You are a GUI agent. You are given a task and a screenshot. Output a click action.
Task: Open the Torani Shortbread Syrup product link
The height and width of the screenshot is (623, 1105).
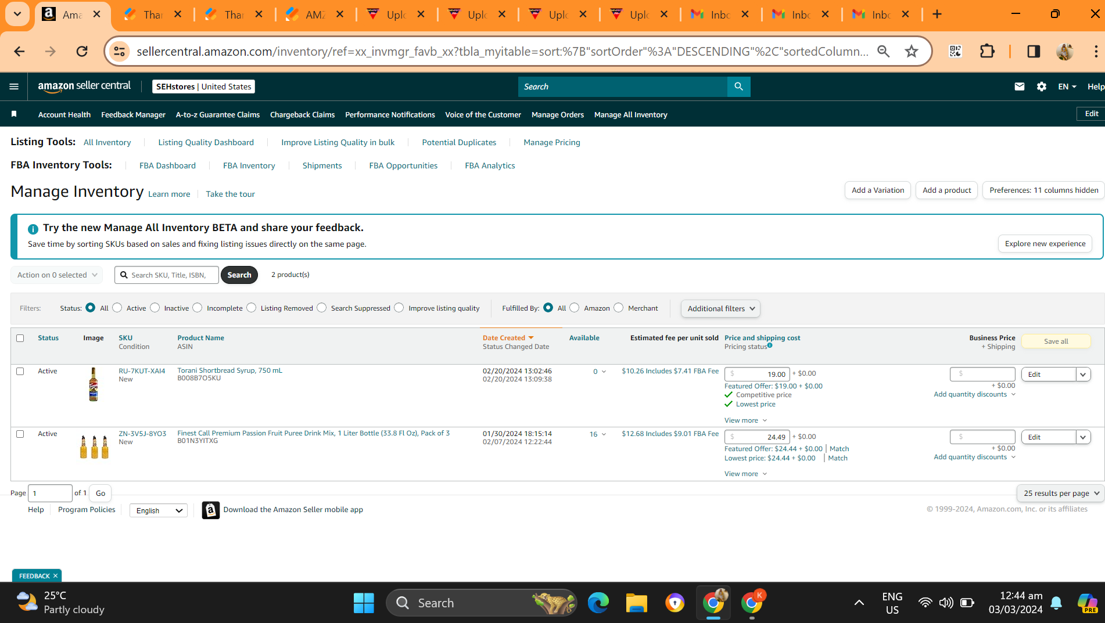[x=229, y=370]
